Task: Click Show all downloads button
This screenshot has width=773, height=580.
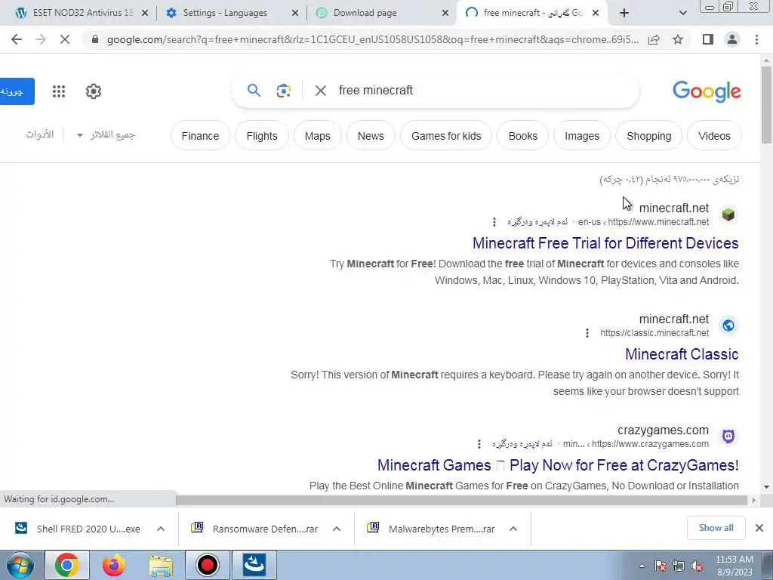Action: tap(716, 528)
